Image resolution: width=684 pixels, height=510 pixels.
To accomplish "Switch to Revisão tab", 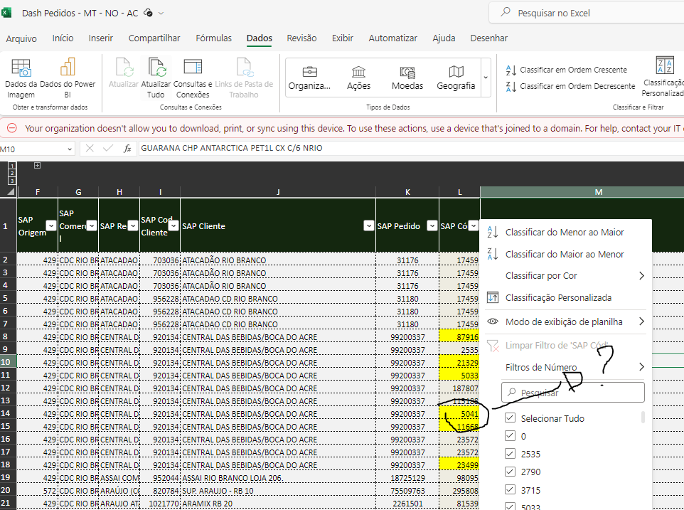I will (x=301, y=38).
